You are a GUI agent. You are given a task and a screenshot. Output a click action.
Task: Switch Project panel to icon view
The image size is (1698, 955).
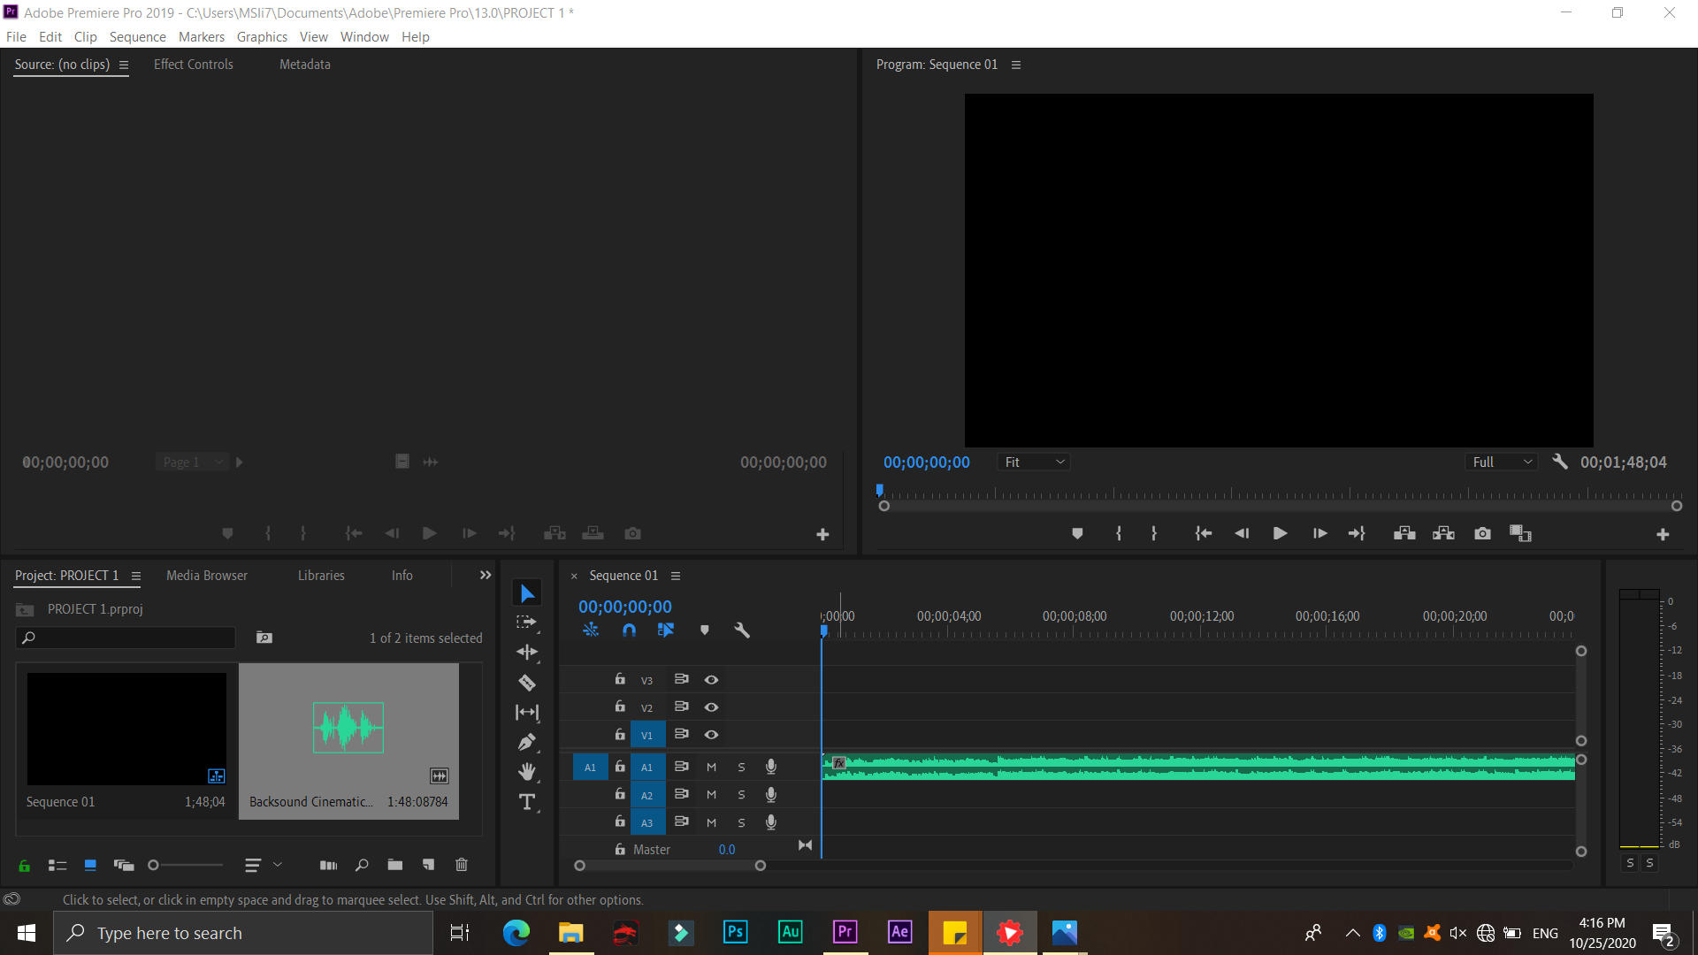90,865
